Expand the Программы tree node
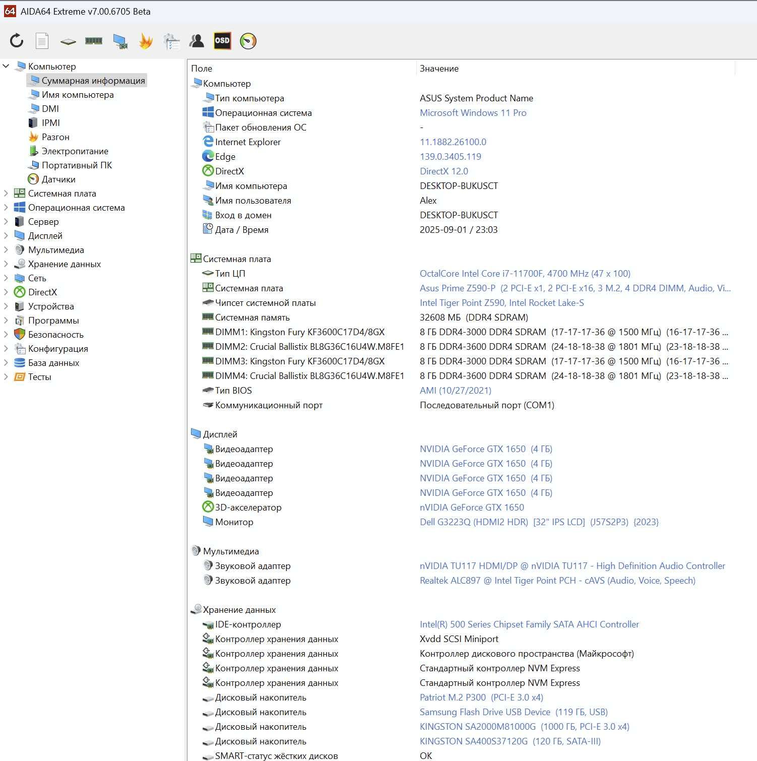This screenshot has width=757, height=761. [6, 320]
